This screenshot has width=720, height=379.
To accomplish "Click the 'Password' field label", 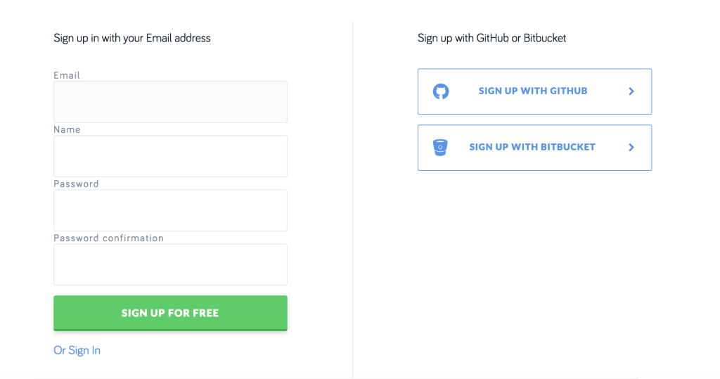I will (x=77, y=184).
